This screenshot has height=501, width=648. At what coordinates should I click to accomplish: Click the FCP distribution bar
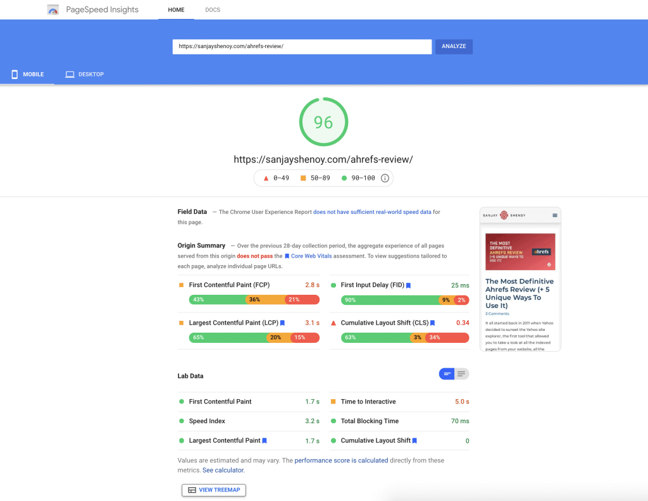[254, 299]
